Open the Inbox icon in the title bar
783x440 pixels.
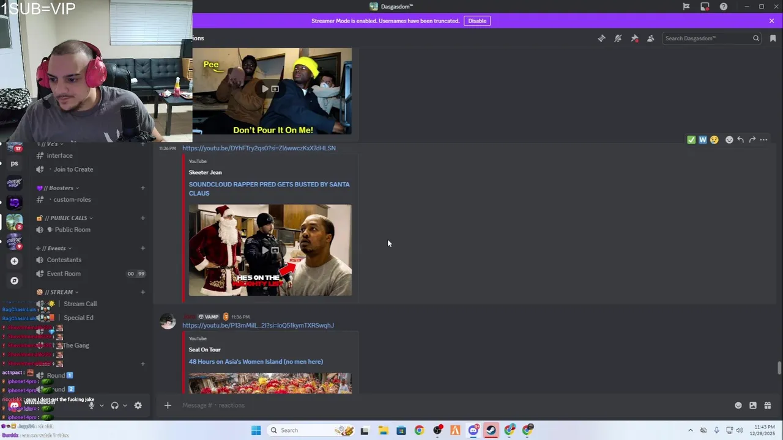(x=705, y=7)
